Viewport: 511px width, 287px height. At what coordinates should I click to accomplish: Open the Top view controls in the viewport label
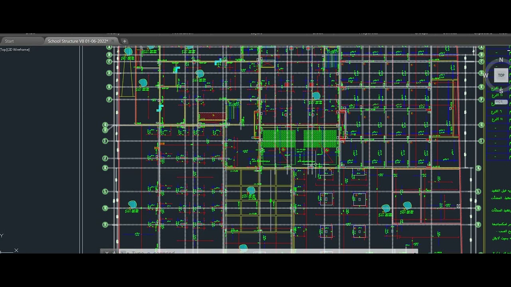pos(3,49)
